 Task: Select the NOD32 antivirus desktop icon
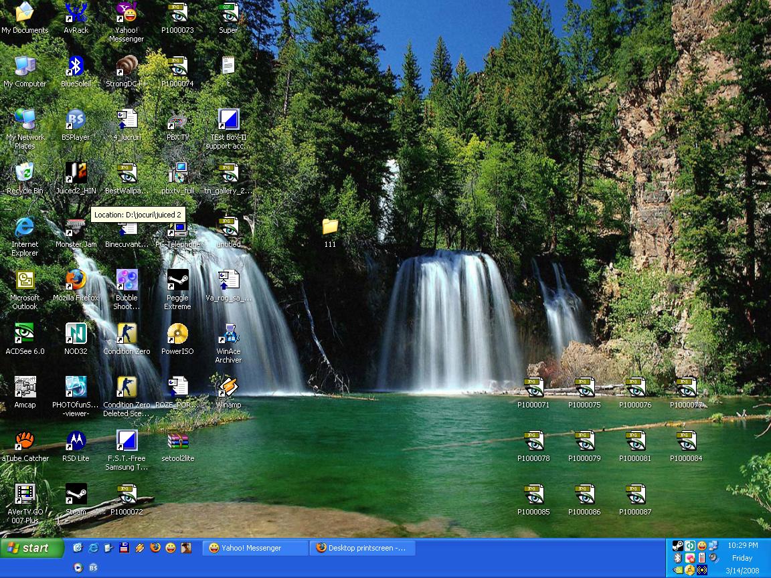[x=76, y=334]
